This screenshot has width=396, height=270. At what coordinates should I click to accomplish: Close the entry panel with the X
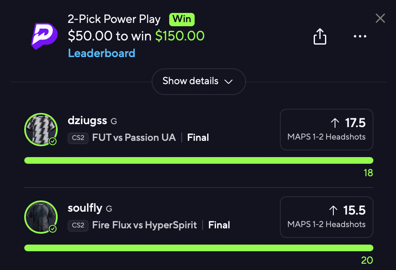click(380, 18)
